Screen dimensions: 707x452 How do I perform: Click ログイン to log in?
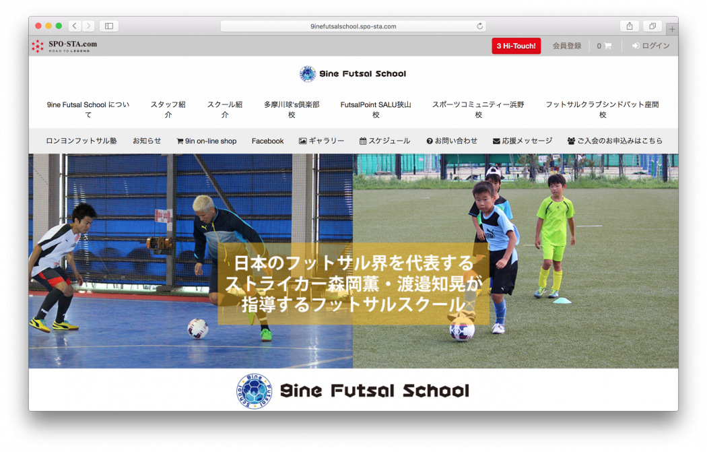(x=650, y=46)
